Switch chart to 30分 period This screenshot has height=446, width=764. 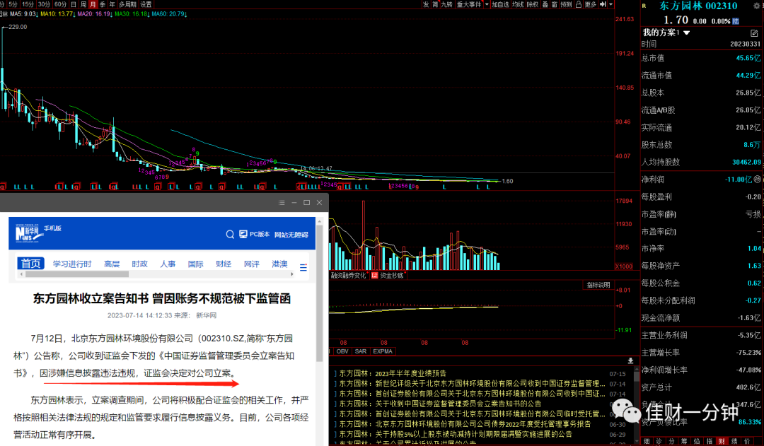(44, 4)
